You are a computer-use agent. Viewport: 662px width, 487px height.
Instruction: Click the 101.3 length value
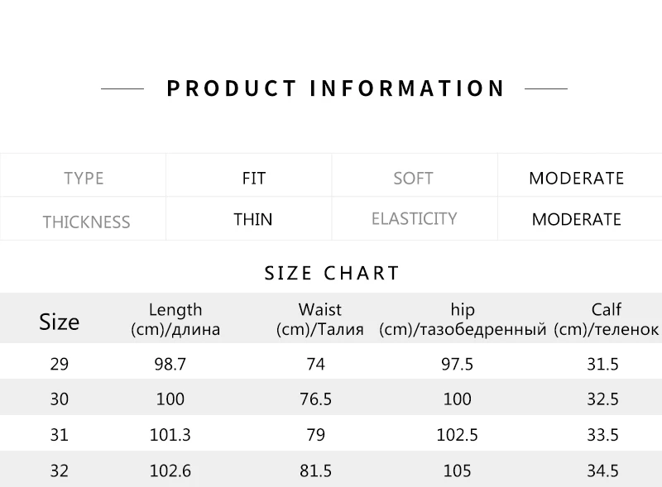pyautogui.click(x=170, y=435)
